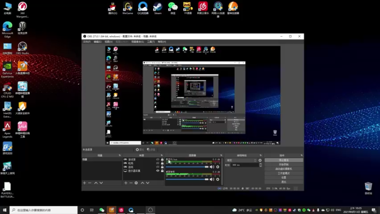Open the Windows Start menu
Viewport: 380px width, 214px height.
5,210
